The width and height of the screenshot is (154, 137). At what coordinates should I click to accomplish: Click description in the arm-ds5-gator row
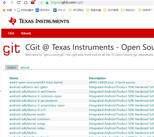click(x=121, y=87)
